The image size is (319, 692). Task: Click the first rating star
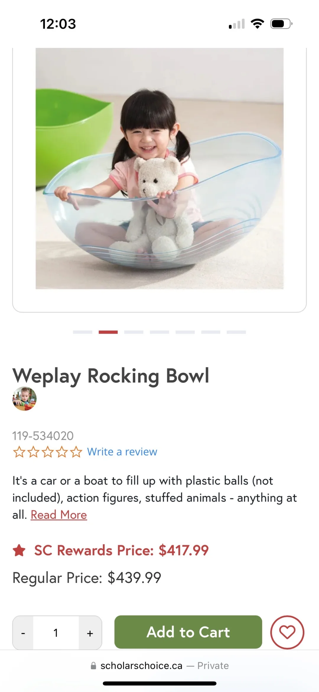19,452
